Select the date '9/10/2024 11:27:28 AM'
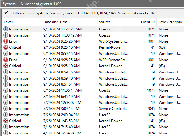This screenshot has width=184, height=137. click(x=62, y=29)
